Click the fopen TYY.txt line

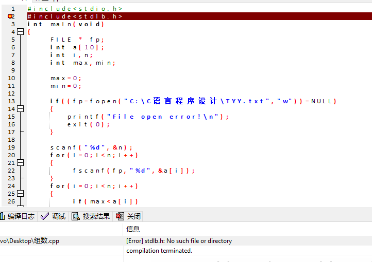[x=193, y=101]
